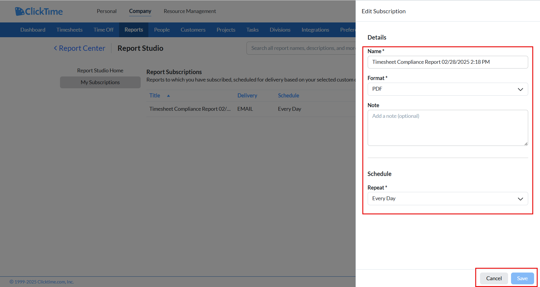Click the ClickTime logo
The image size is (540, 287).
pyautogui.click(x=39, y=11)
